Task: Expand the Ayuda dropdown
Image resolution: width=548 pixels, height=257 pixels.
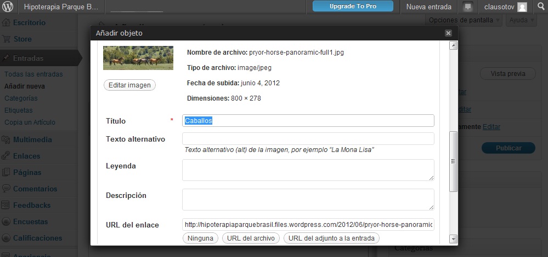Action: click(x=521, y=20)
